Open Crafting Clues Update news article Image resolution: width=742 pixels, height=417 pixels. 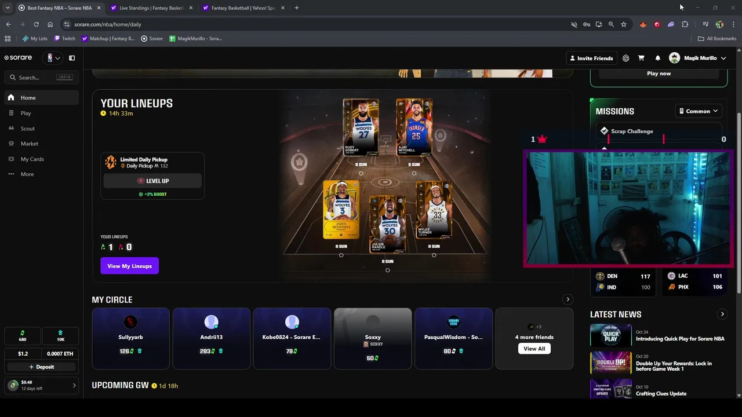click(659, 390)
